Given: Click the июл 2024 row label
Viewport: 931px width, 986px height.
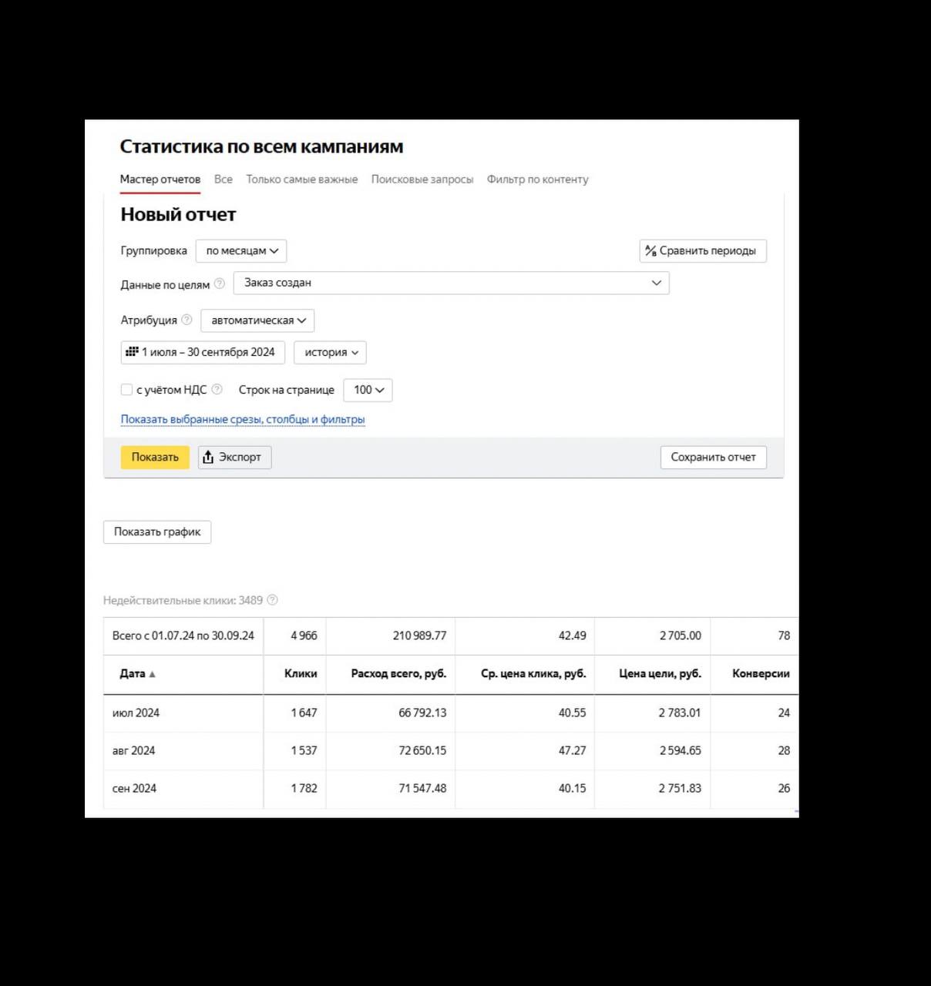Looking at the screenshot, I should 136,713.
